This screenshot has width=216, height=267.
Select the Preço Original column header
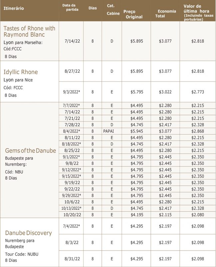coord(133,14)
